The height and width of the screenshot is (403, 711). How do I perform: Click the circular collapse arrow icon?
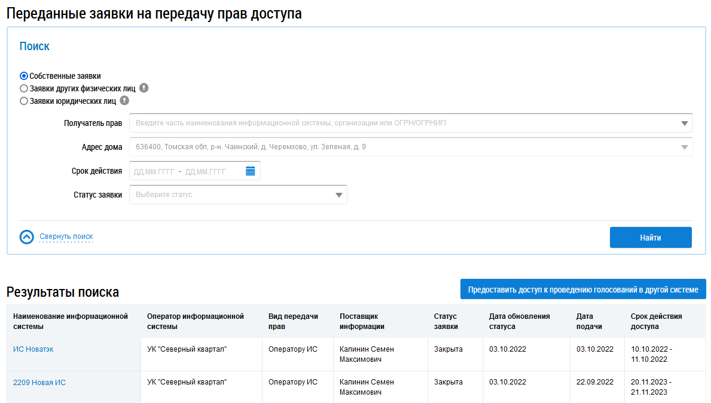(x=27, y=237)
